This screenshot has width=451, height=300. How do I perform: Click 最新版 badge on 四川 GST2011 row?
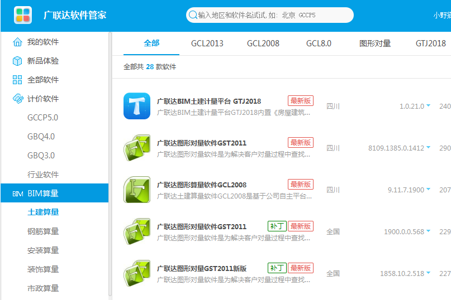click(301, 142)
